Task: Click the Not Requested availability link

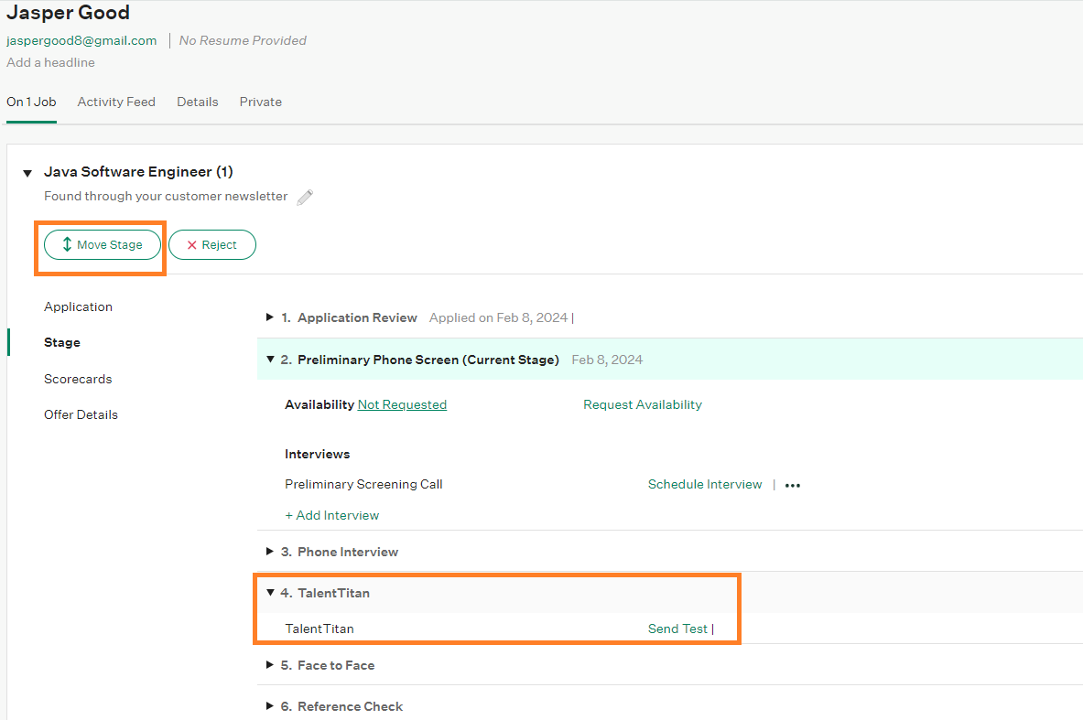Action: click(x=402, y=404)
